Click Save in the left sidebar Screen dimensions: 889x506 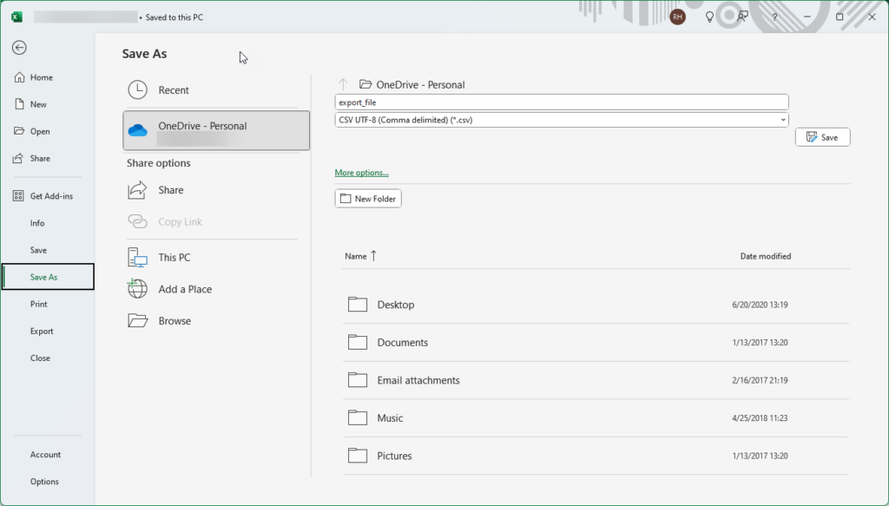pyautogui.click(x=38, y=251)
